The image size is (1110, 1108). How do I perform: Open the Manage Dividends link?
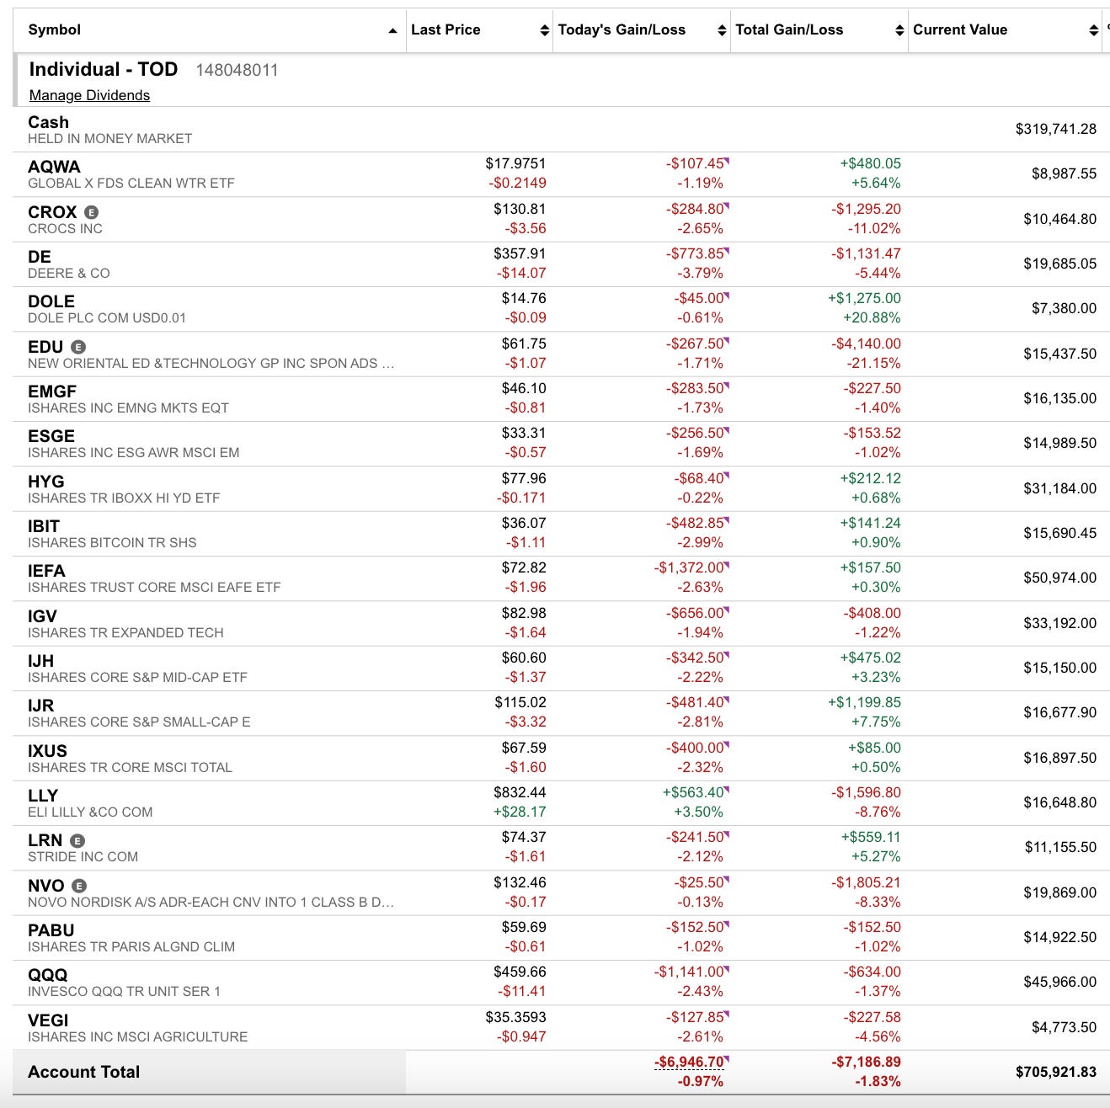point(89,95)
